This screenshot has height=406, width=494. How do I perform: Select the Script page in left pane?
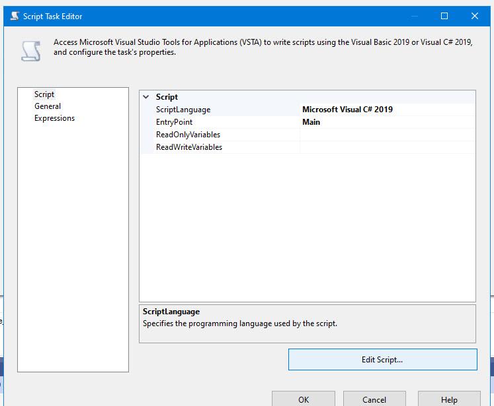pyautogui.click(x=44, y=94)
